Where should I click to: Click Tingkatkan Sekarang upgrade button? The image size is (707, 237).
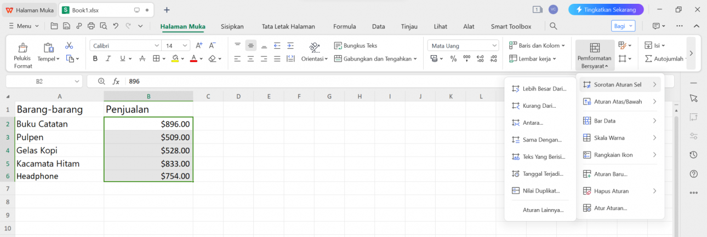pos(606,9)
